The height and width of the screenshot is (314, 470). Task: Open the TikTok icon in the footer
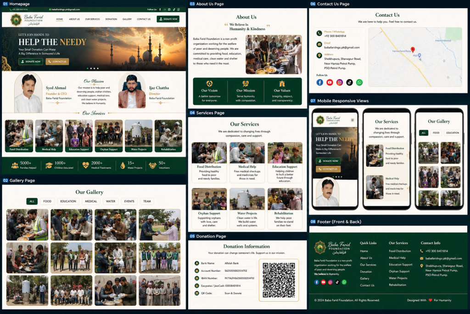click(x=337, y=282)
